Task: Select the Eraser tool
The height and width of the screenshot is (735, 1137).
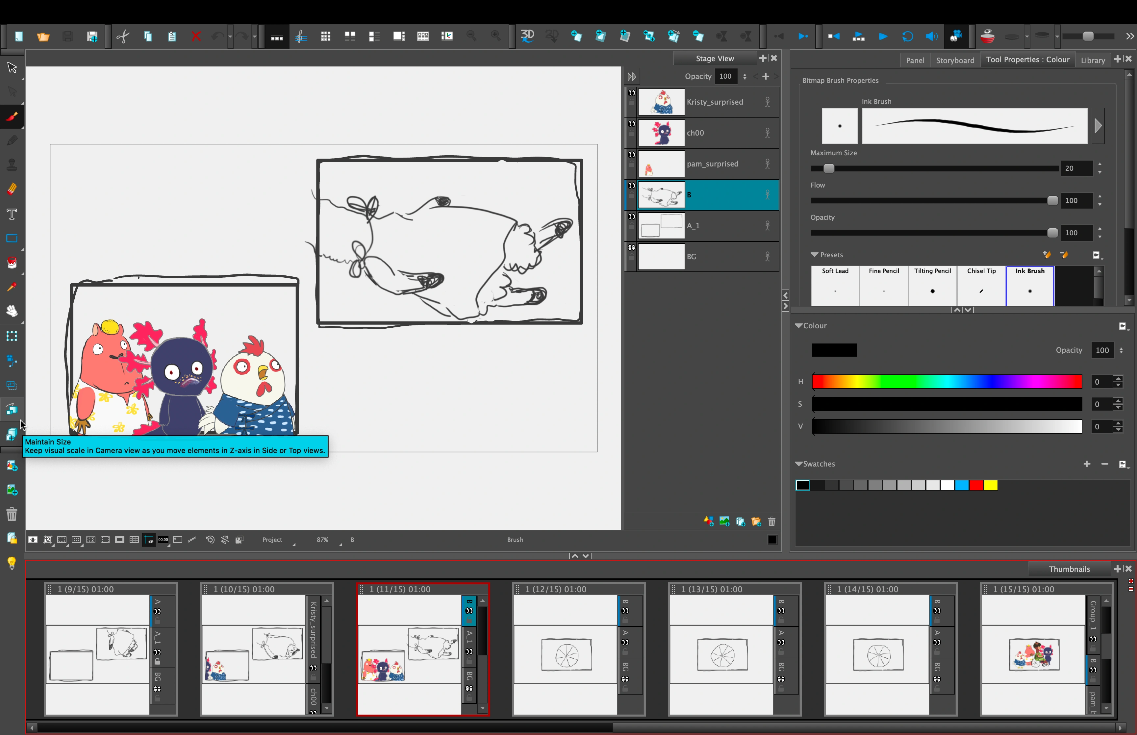Action: pos(12,189)
